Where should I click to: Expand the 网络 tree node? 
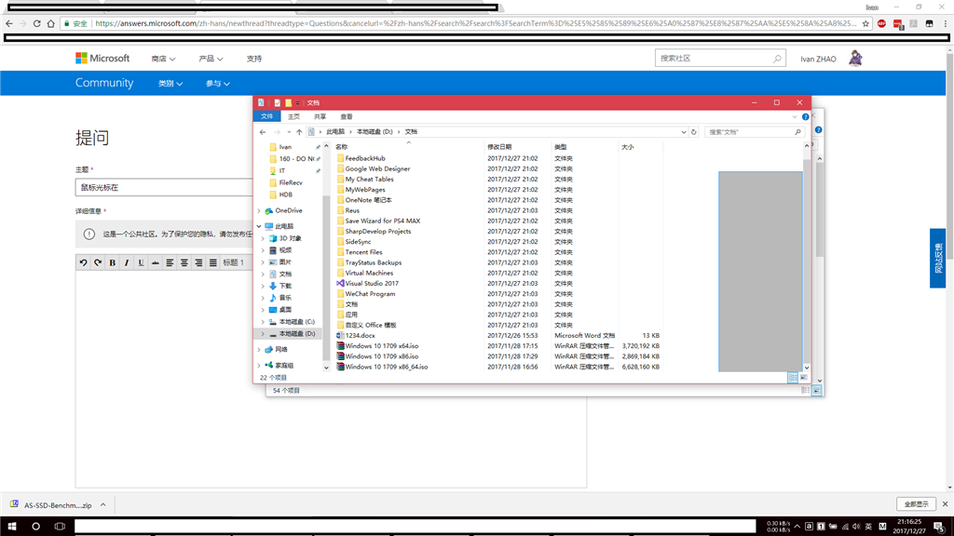tap(259, 350)
